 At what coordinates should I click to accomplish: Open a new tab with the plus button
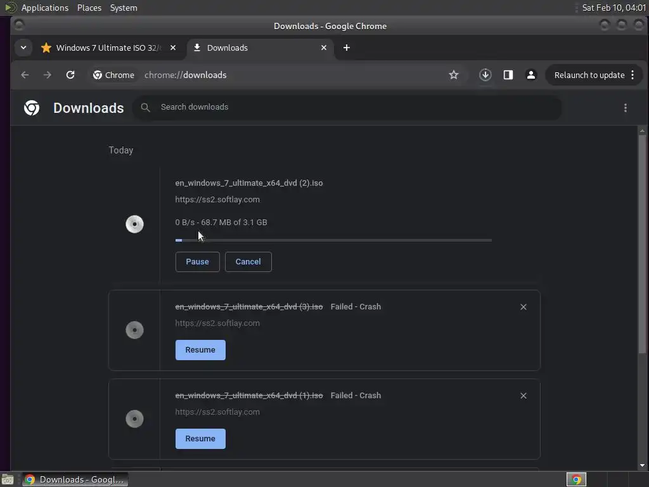347,48
